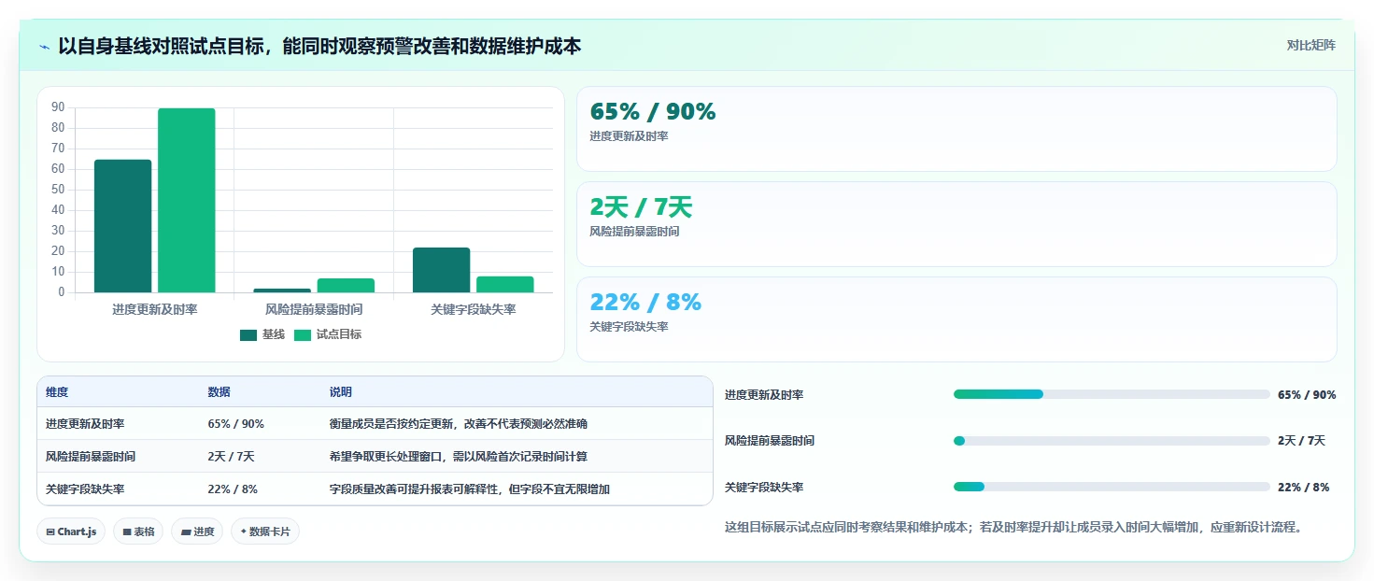Click 进度更新及时率 in the table's first row

(85, 424)
